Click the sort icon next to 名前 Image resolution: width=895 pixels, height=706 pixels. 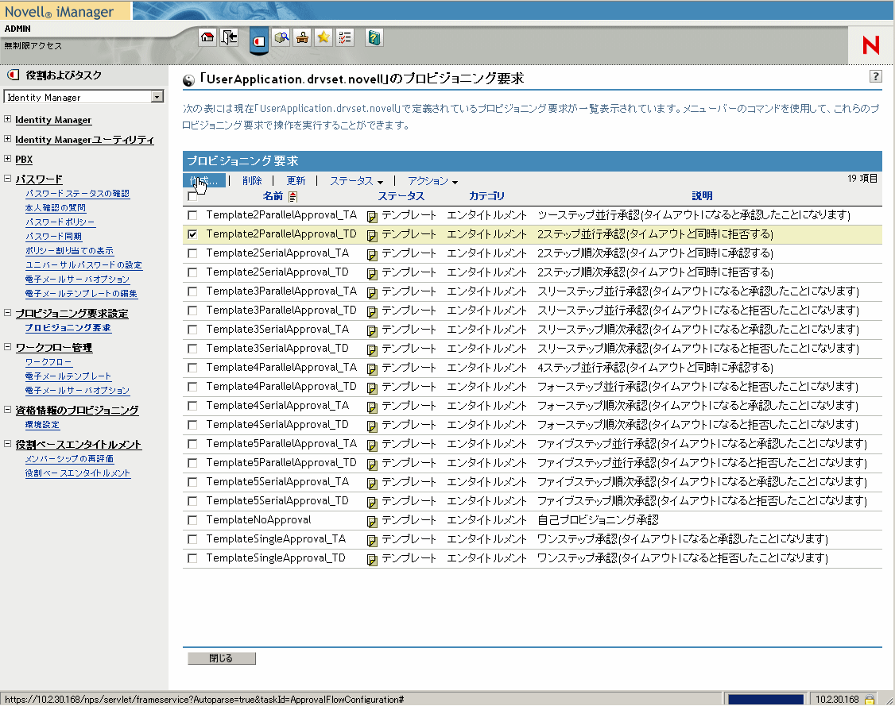pos(293,196)
